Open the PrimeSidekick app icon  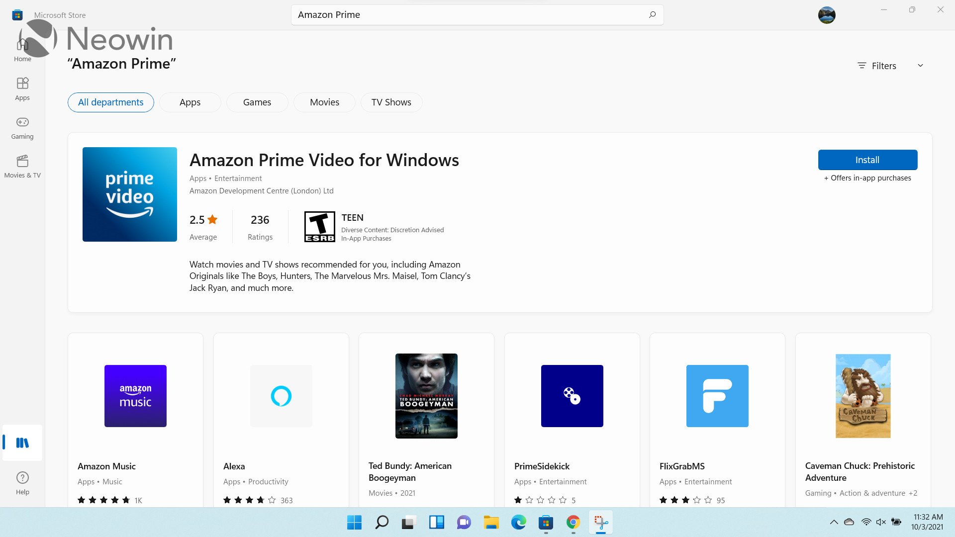click(x=572, y=396)
